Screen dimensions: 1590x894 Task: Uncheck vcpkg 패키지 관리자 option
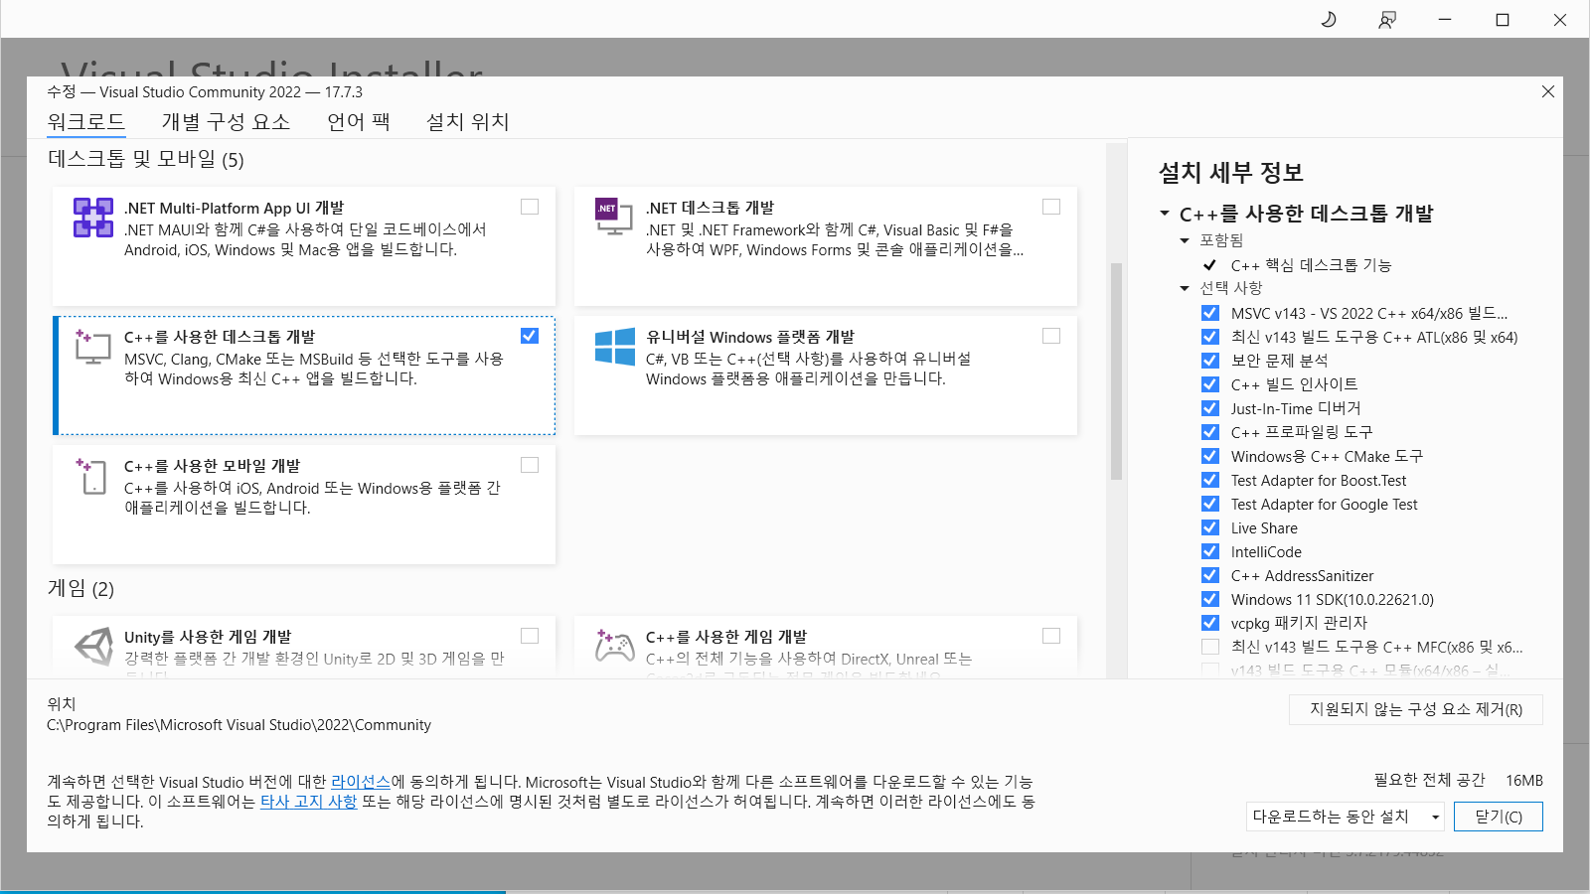[x=1209, y=623]
